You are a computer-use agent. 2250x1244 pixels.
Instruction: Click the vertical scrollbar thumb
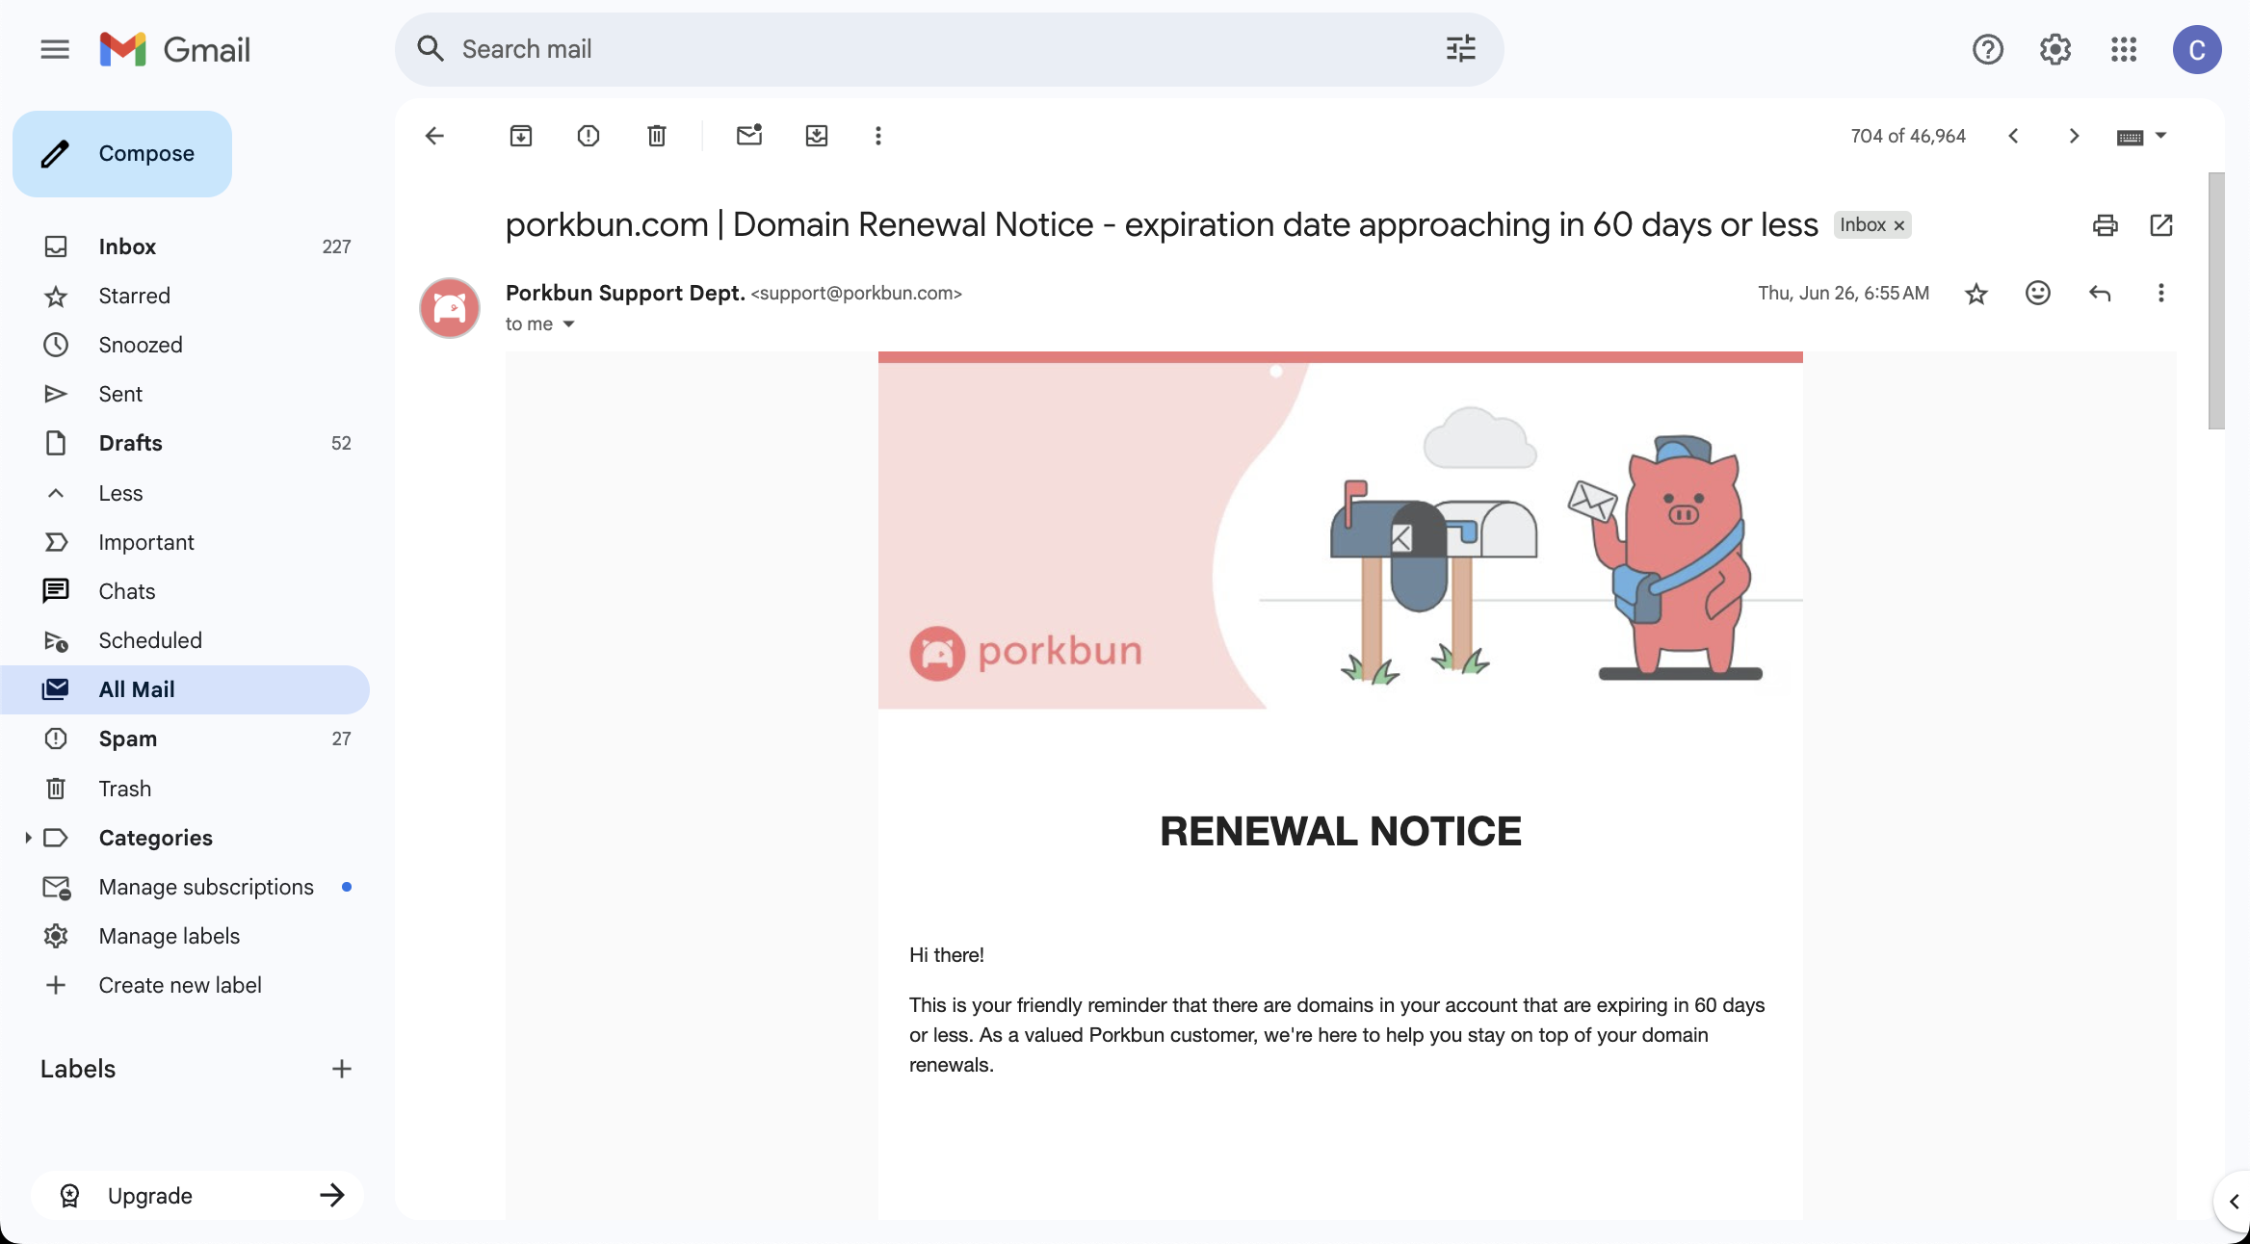pyautogui.click(x=2216, y=300)
